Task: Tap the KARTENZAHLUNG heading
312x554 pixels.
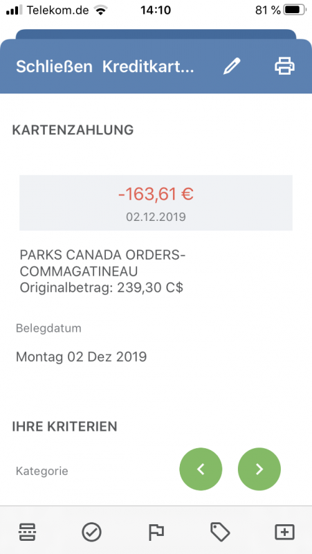Action: pos(73,129)
